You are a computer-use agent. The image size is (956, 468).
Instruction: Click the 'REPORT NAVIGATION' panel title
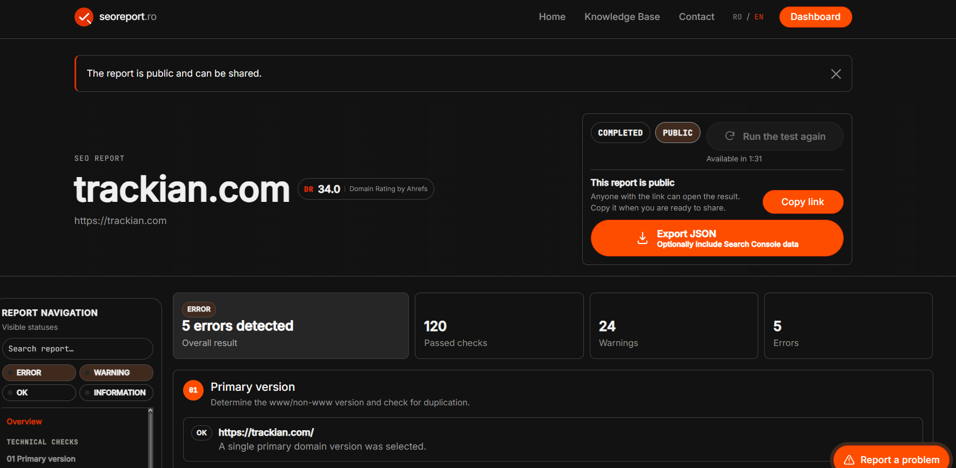pyautogui.click(x=50, y=313)
